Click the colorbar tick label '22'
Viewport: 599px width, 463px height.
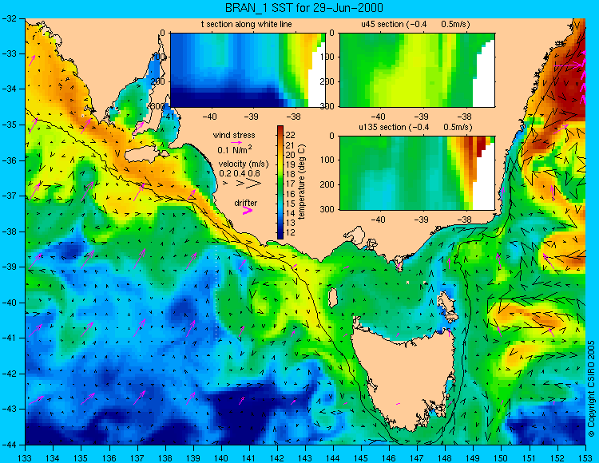coord(291,135)
